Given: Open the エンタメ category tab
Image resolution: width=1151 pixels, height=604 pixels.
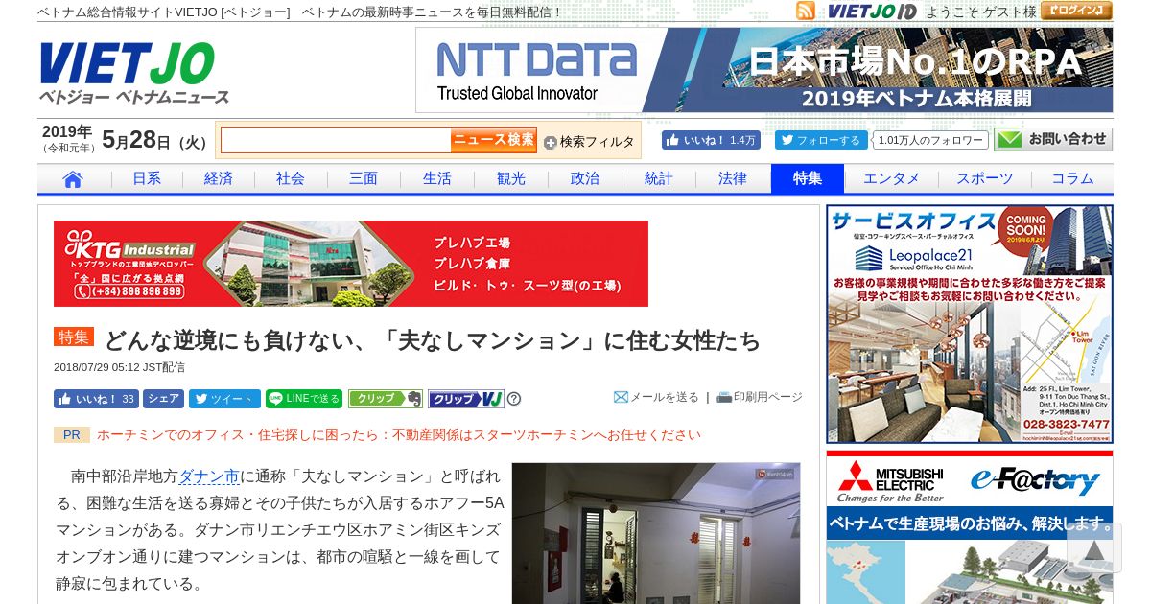Looking at the screenshot, I should tap(891, 178).
